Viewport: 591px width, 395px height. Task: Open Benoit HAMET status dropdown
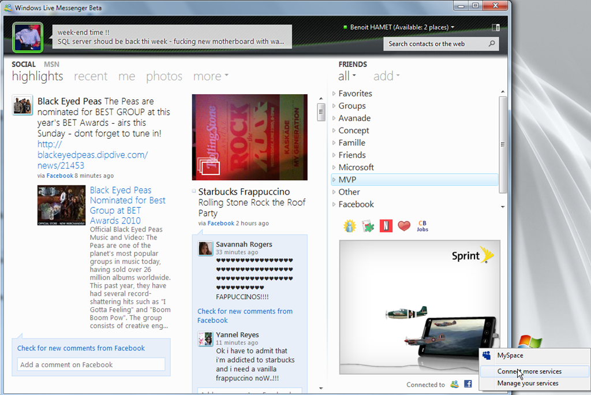[402, 27]
